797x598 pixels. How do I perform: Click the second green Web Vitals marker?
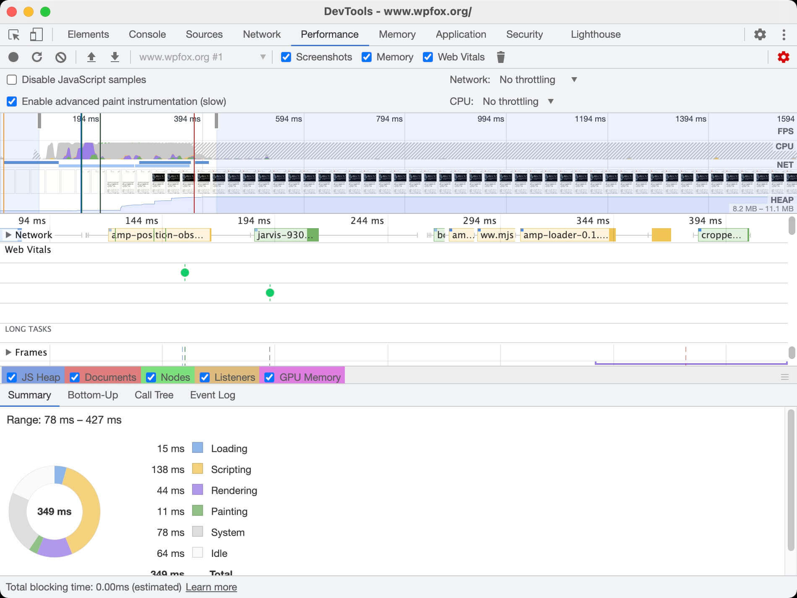coord(270,293)
